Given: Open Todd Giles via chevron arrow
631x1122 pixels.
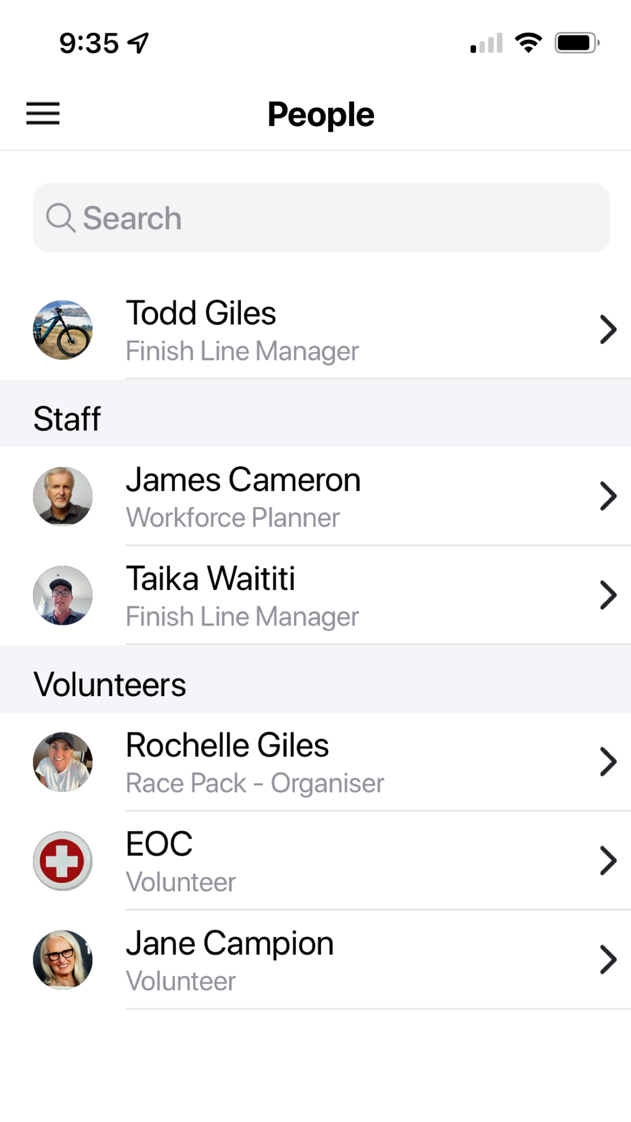Looking at the screenshot, I should pos(608,329).
